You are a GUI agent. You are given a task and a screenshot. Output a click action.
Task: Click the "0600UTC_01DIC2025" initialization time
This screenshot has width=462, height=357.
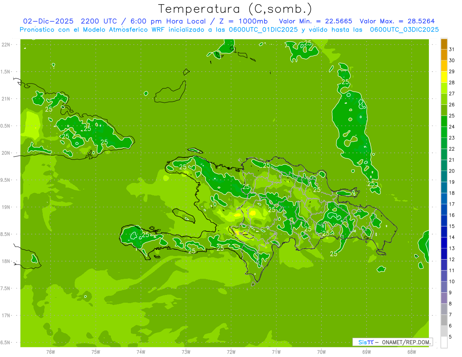(263, 30)
